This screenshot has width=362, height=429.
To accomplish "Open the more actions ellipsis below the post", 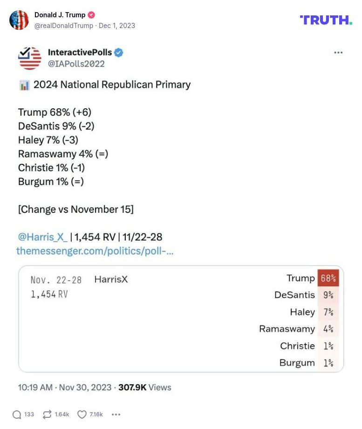I will (116, 414).
